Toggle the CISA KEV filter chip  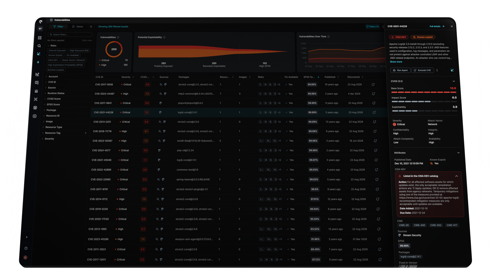point(53,60)
